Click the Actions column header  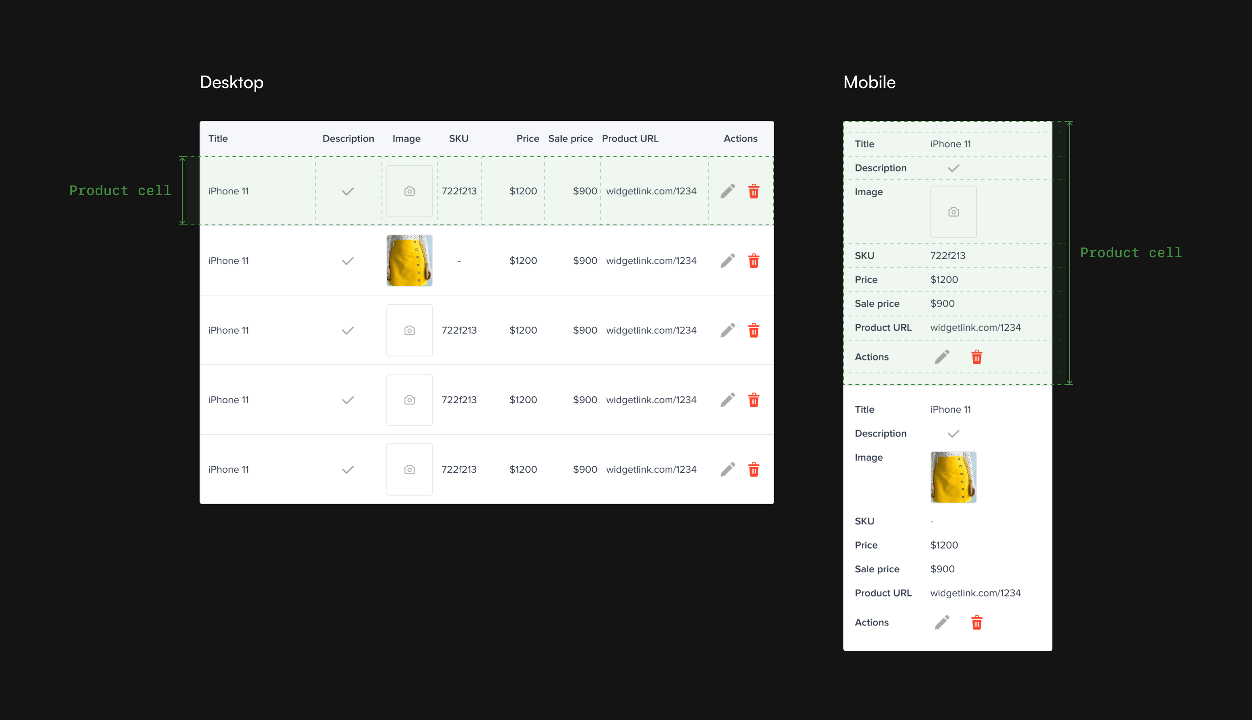coord(740,139)
